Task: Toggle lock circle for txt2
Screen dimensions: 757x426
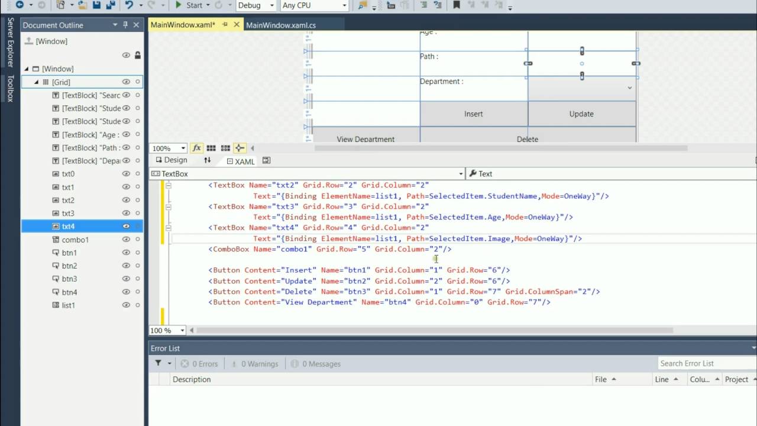Action: coord(138,200)
